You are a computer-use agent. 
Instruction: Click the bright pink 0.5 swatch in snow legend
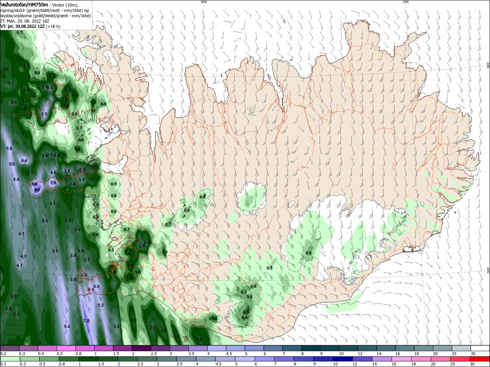click(66, 348)
